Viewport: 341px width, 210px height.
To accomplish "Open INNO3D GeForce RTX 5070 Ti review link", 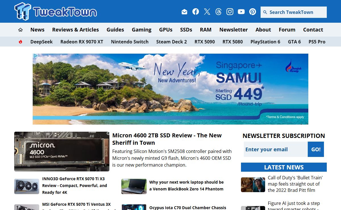I will click(x=75, y=186).
